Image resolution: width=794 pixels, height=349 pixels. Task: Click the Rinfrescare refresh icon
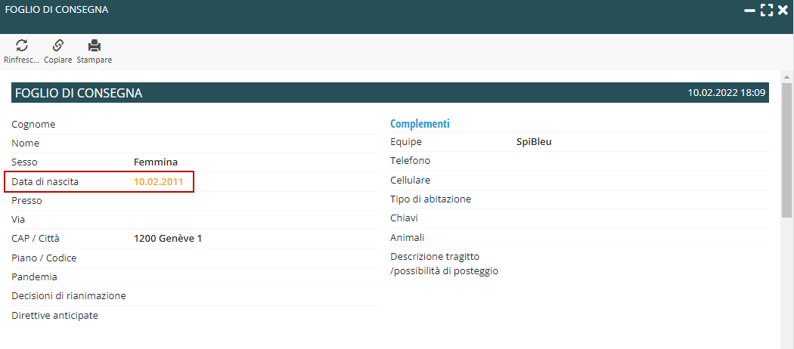pyautogui.click(x=21, y=45)
